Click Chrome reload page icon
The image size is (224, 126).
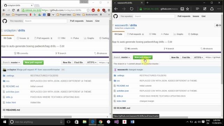coord(13,10)
